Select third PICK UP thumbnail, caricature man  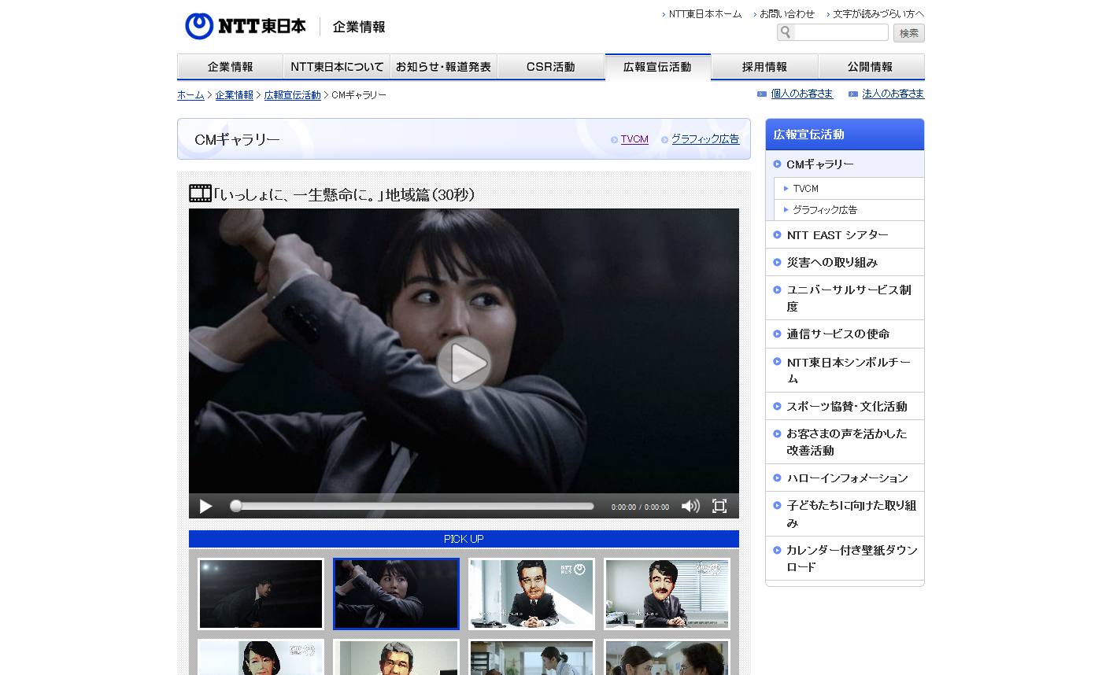click(531, 594)
